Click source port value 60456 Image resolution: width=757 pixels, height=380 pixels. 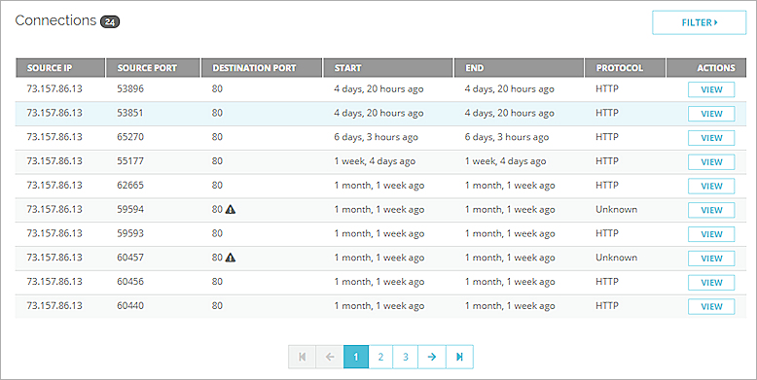130,282
